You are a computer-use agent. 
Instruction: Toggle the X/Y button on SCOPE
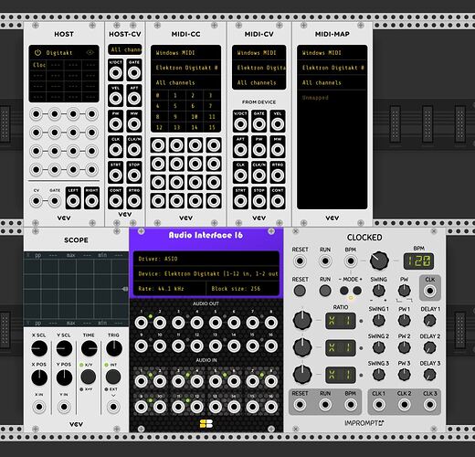89,377
